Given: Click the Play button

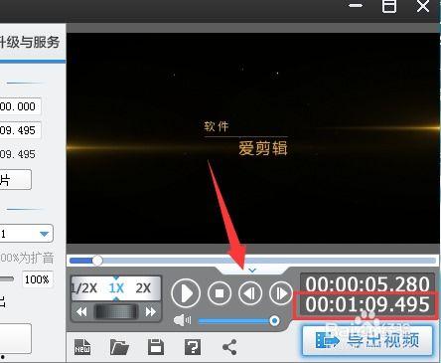Looking at the screenshot, I should (x=186, y=293).
